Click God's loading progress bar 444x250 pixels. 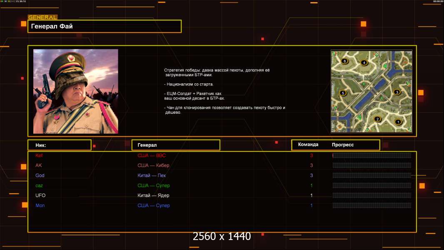click(372, 175)
